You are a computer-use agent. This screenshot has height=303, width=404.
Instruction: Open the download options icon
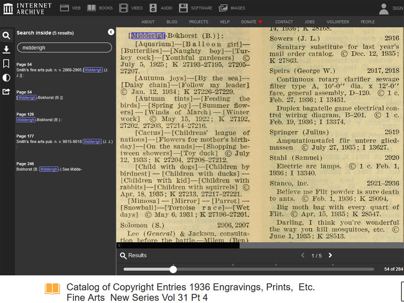click(x=6, y=50)
